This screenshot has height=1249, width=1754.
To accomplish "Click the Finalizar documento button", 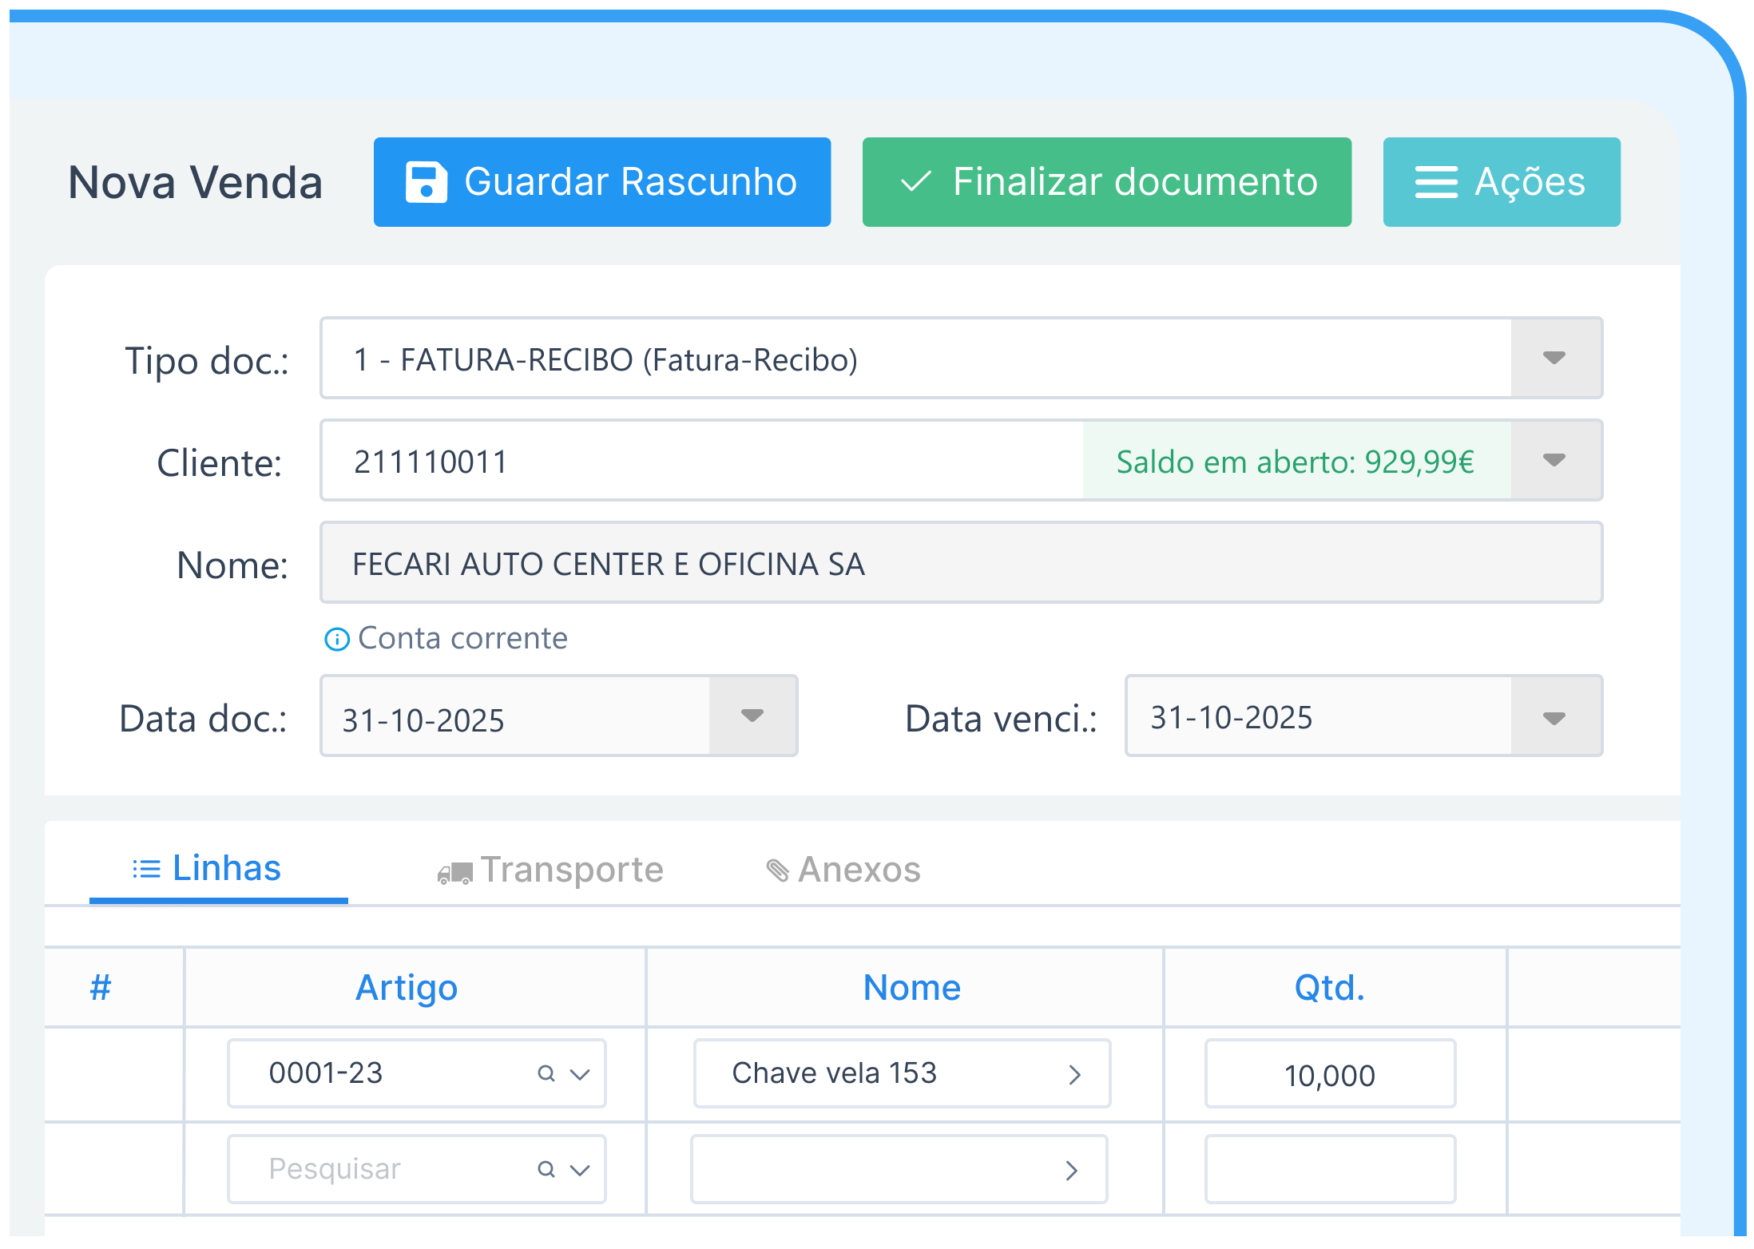I will click(x=1106, y=181).
